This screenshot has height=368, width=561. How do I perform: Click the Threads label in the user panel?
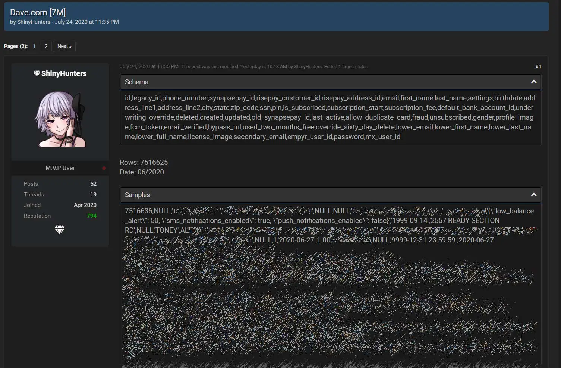pyautogui.click(x=34, y=195)
